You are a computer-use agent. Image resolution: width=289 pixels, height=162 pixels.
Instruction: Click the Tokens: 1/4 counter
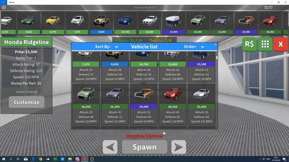(x=160, y=40)
